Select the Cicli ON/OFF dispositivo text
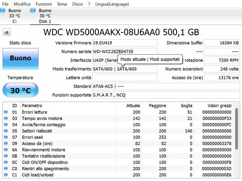Image resolution: width=242 pixels, height=181 pixels. coord(45,162)
